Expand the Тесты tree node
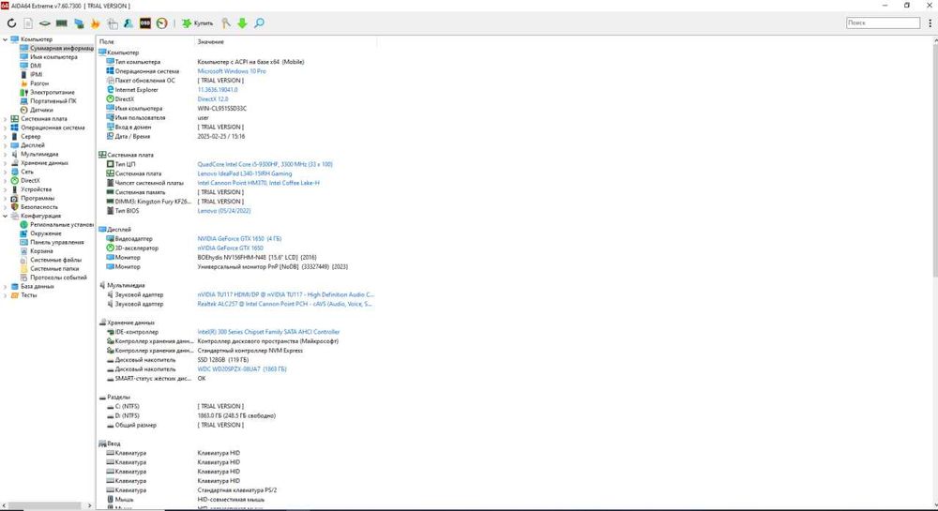938x511 pixels. coord(6,295)
